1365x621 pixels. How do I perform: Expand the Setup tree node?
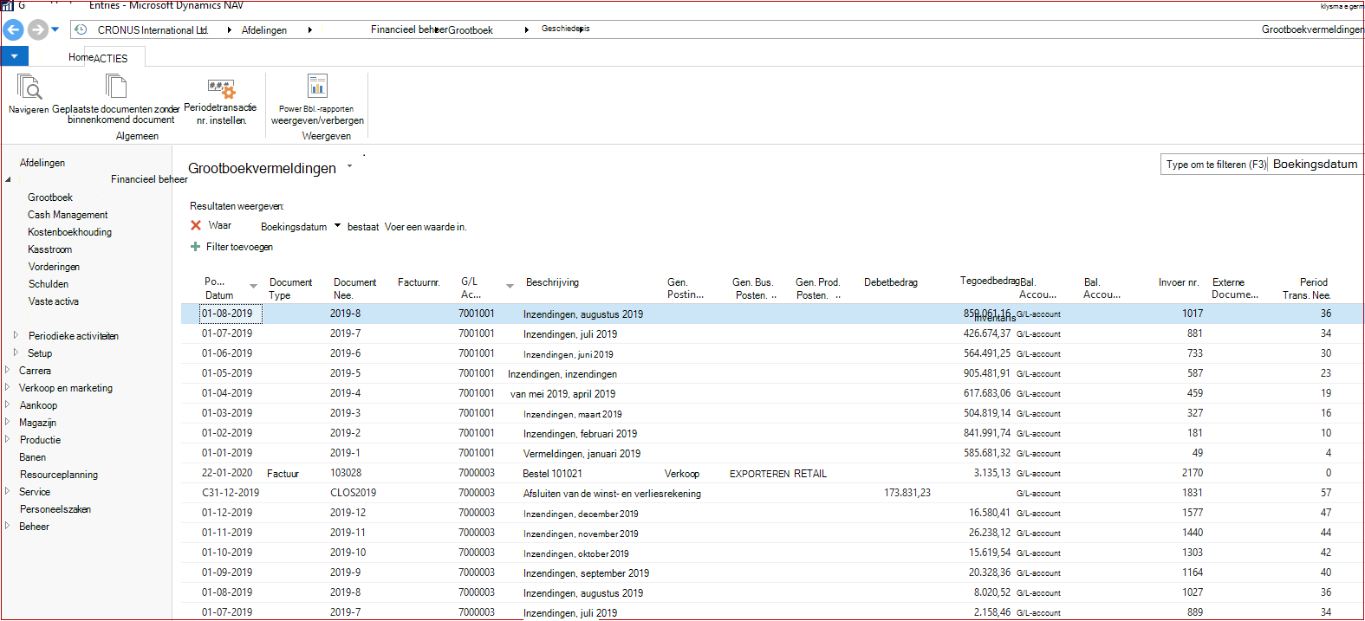click(x=16, y=353)
